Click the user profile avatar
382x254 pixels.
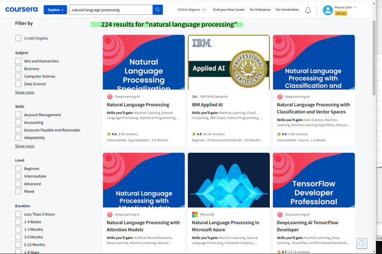tap(328, 10)
